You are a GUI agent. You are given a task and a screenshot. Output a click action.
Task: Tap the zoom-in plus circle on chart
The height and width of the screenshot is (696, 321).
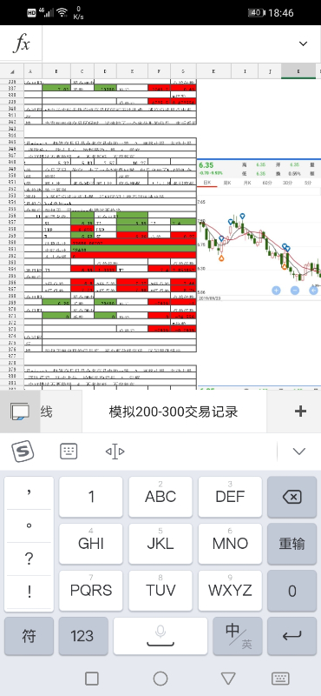(x=276, y=291)
